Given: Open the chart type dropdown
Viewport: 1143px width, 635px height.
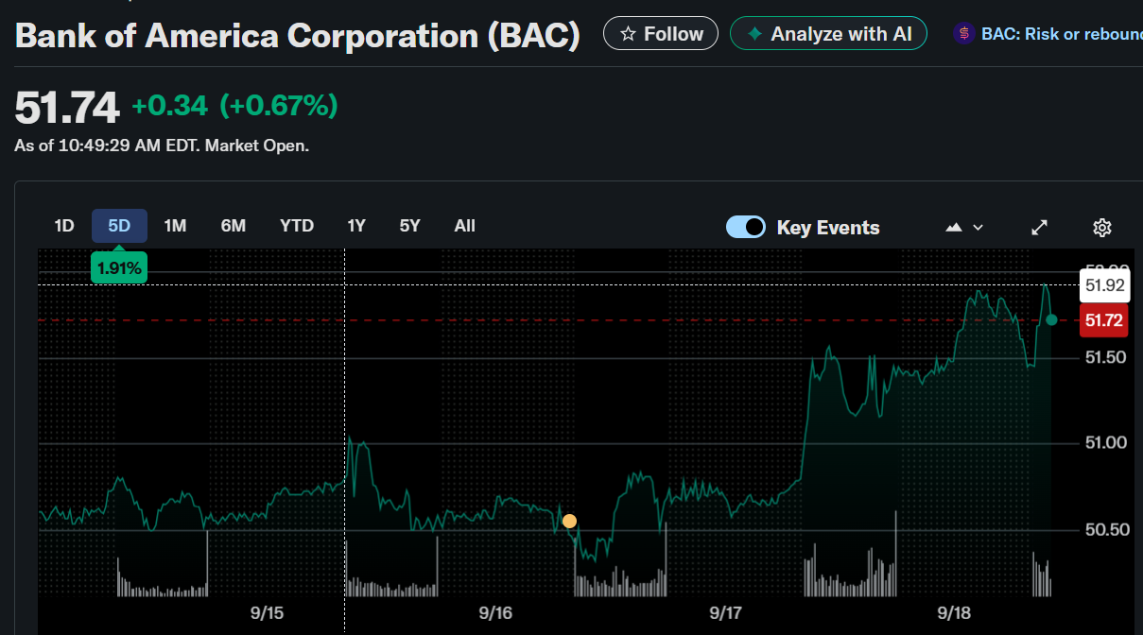Looking at the screenshot, I should (964, 227).
